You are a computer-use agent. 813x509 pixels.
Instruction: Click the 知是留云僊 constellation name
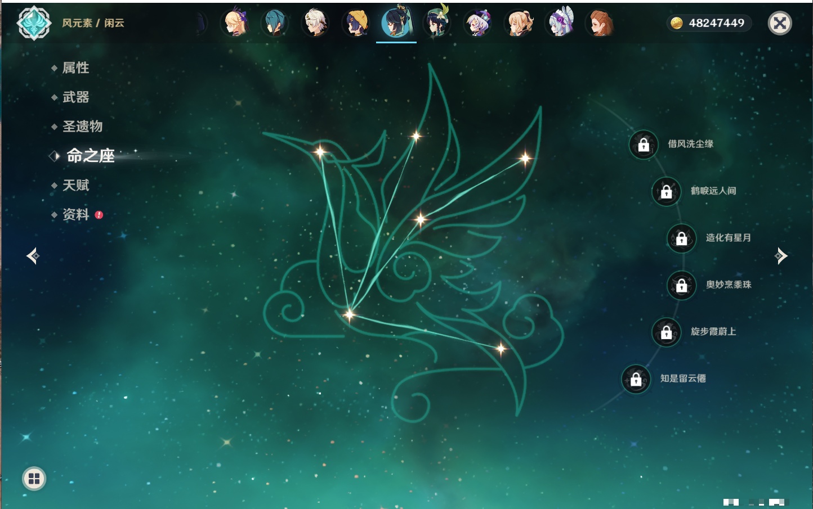(683, 379)
